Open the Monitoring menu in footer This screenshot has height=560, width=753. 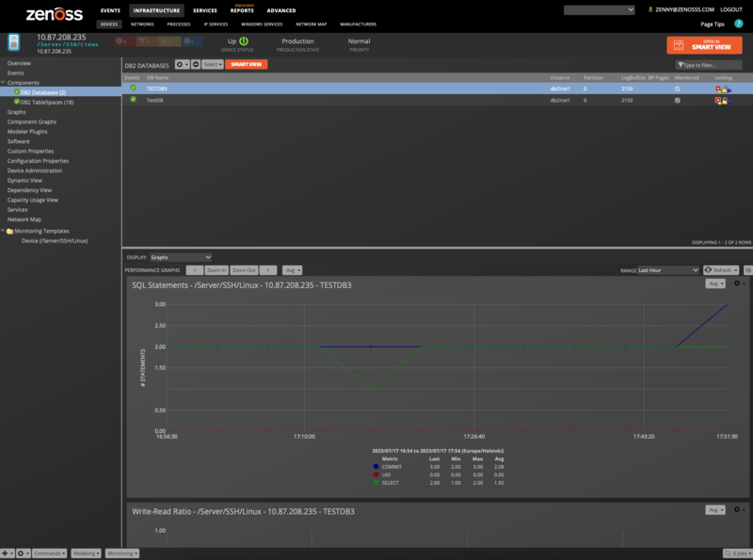point(122,553)
